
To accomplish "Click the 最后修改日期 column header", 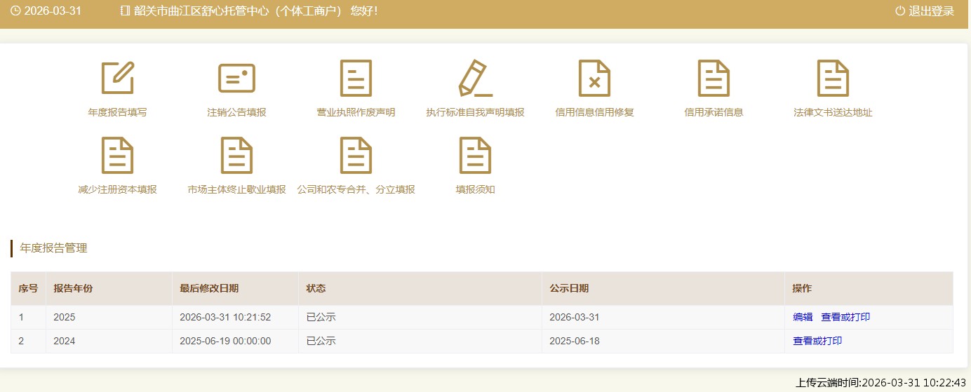I will pos(209,289).
